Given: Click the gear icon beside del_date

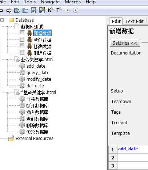Looking at the screenshot, I should coord(22,86).
